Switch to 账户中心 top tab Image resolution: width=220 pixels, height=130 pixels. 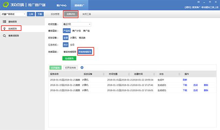(62, 5)
